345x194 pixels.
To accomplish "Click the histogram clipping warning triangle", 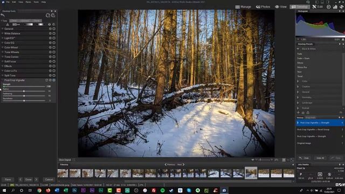I will pyautogui.click(x=343, y=39).
